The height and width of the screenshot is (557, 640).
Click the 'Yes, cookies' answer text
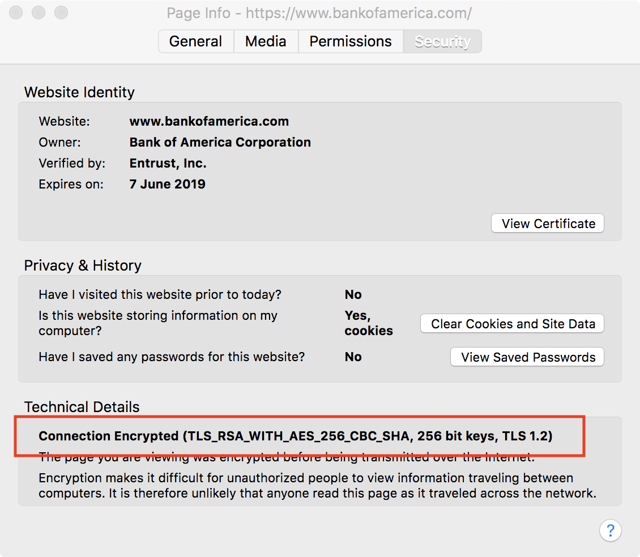(x=369, y=323)
